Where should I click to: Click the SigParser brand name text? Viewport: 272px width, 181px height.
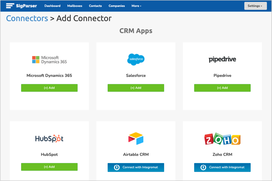click(x=26, y=6)
